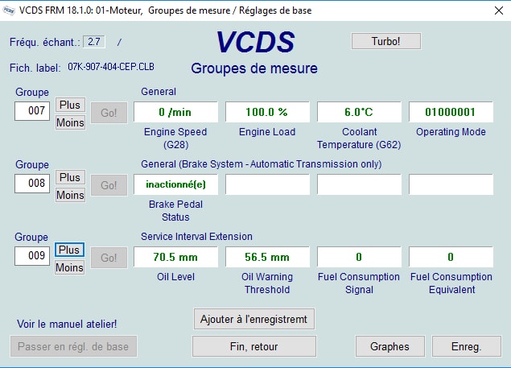Edit the group 007 number field
The image size is (511, 368).
tap(32, 111)
